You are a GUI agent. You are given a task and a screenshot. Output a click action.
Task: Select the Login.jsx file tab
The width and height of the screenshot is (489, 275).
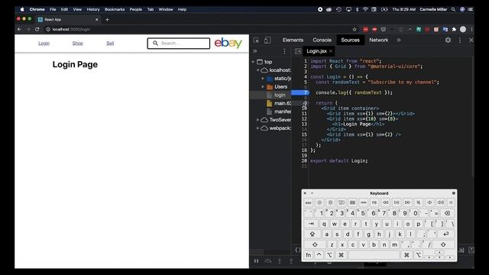pyautogui.click(x=316, y=51)
